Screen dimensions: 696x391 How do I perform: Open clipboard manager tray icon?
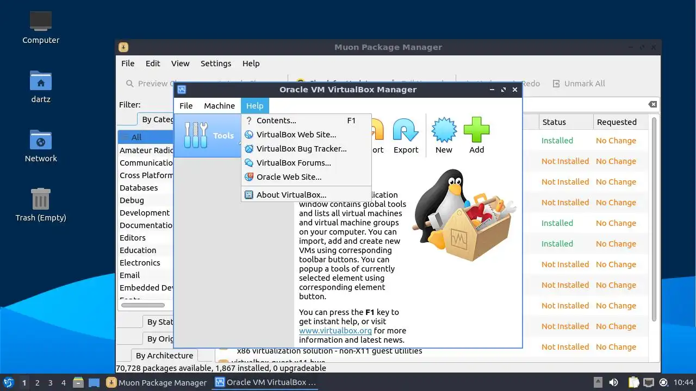pos(633,382)
